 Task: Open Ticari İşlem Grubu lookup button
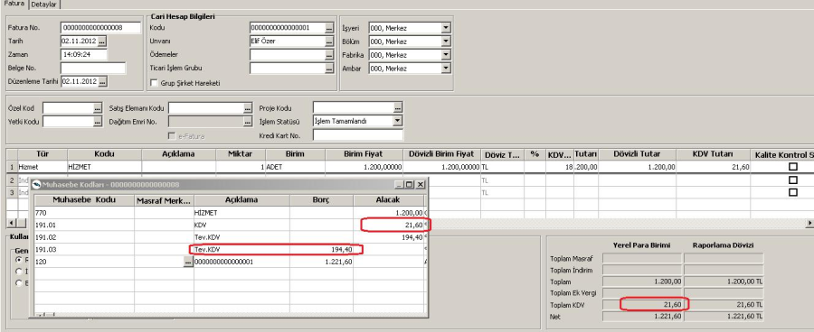pyautogui.click(x=328, y=69)
